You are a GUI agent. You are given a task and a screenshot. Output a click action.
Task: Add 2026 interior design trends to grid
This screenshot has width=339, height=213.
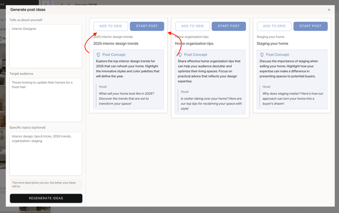[x=111, y=26]
